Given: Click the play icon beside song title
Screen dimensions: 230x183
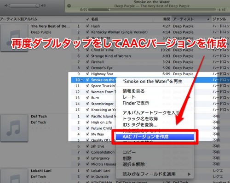Looking at the screenshot, I should coord(69,6).
